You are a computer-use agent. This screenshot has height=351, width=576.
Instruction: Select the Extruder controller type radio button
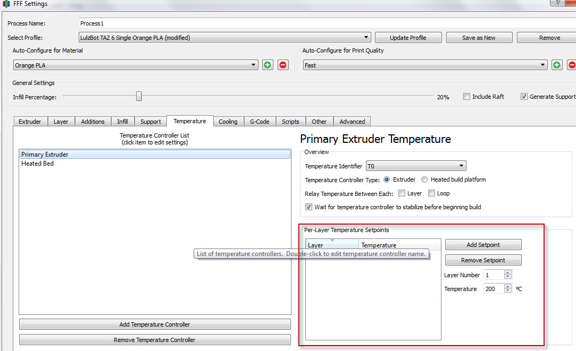click(387, 179)
